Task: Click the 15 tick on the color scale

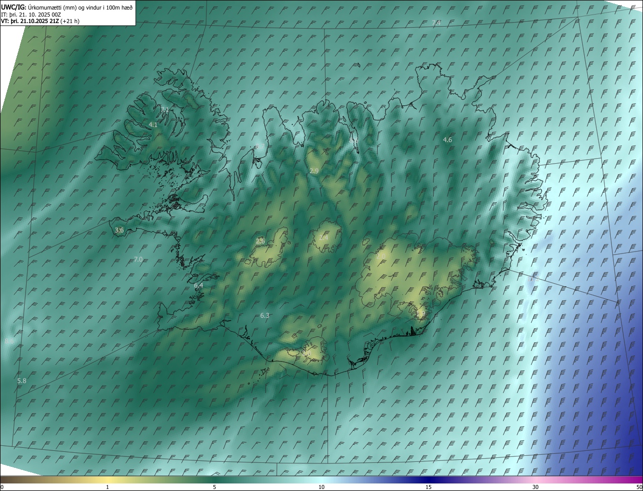Action: click(x=428, y=487)
